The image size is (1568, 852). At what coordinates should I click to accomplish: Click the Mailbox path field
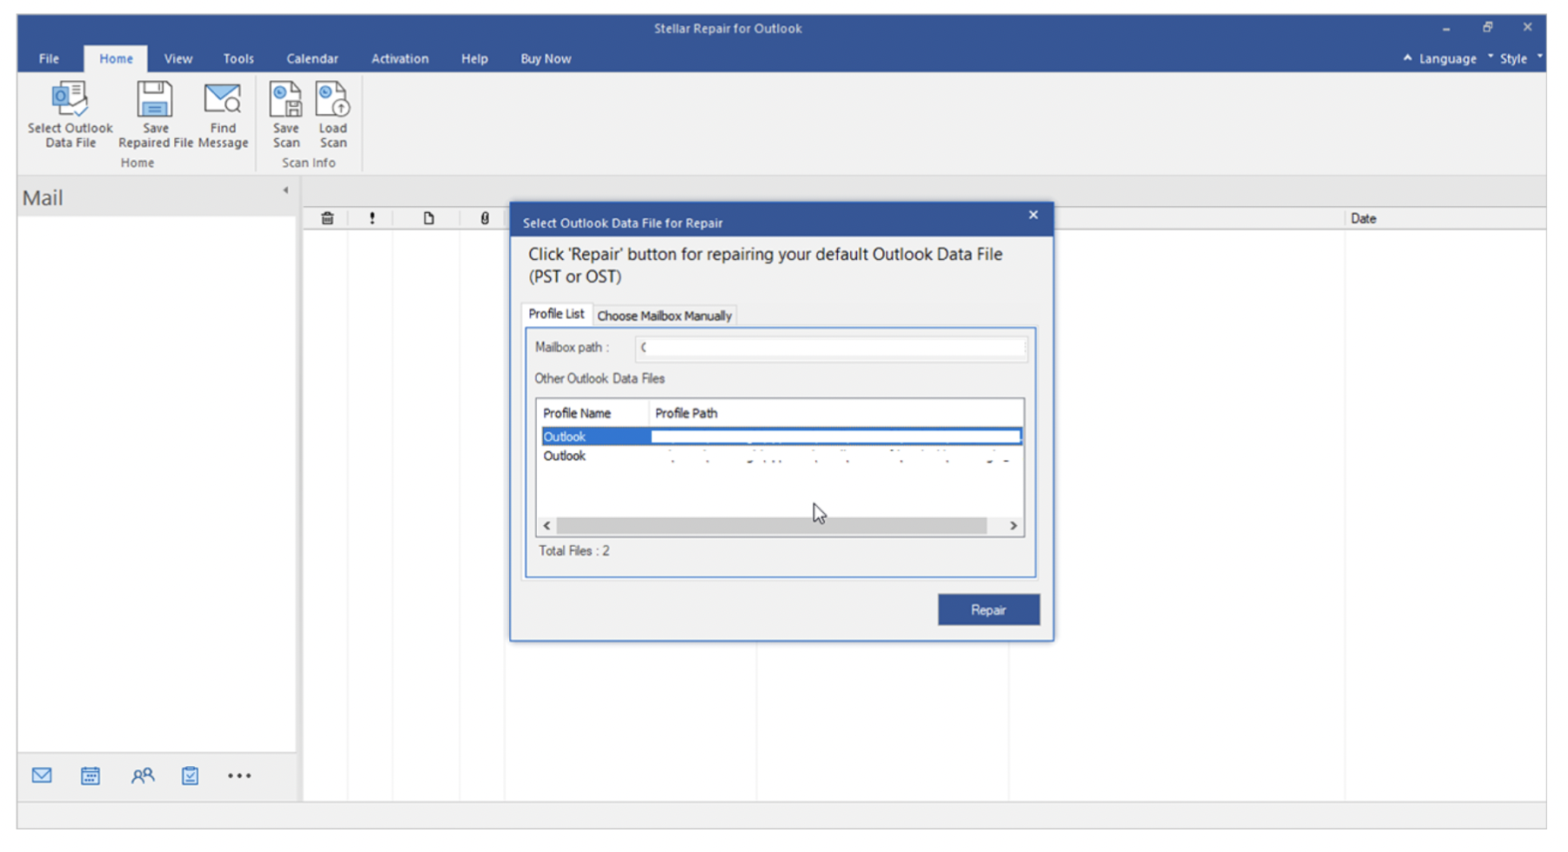tap(831, 348)
